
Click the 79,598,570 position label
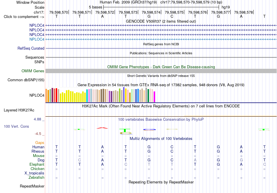(x=59, y=12)
